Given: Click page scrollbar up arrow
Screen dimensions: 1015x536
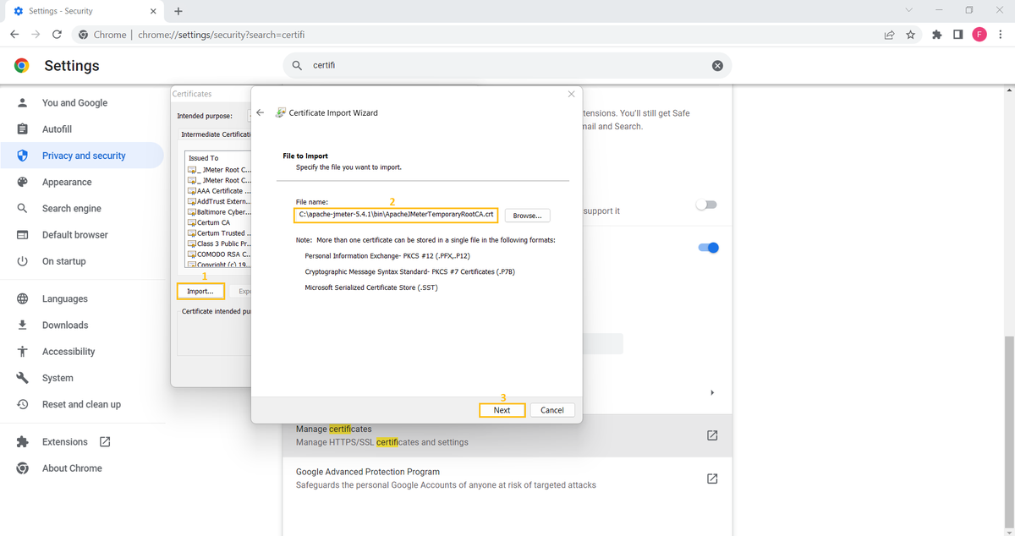Looking at the screenshot, I should [1009, 90].
